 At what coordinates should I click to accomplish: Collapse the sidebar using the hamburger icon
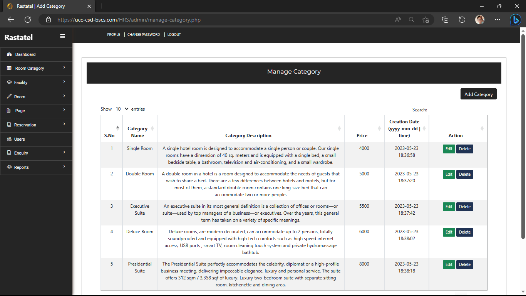tap(62, 36)
